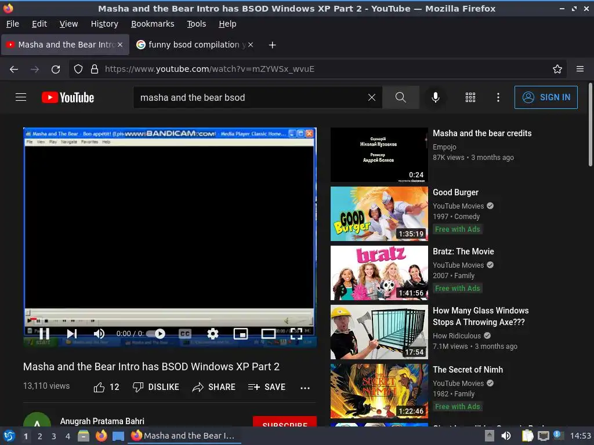Launch Firefox from the taskbar launcher
The image size is (594, 445).
pos(101,436)
